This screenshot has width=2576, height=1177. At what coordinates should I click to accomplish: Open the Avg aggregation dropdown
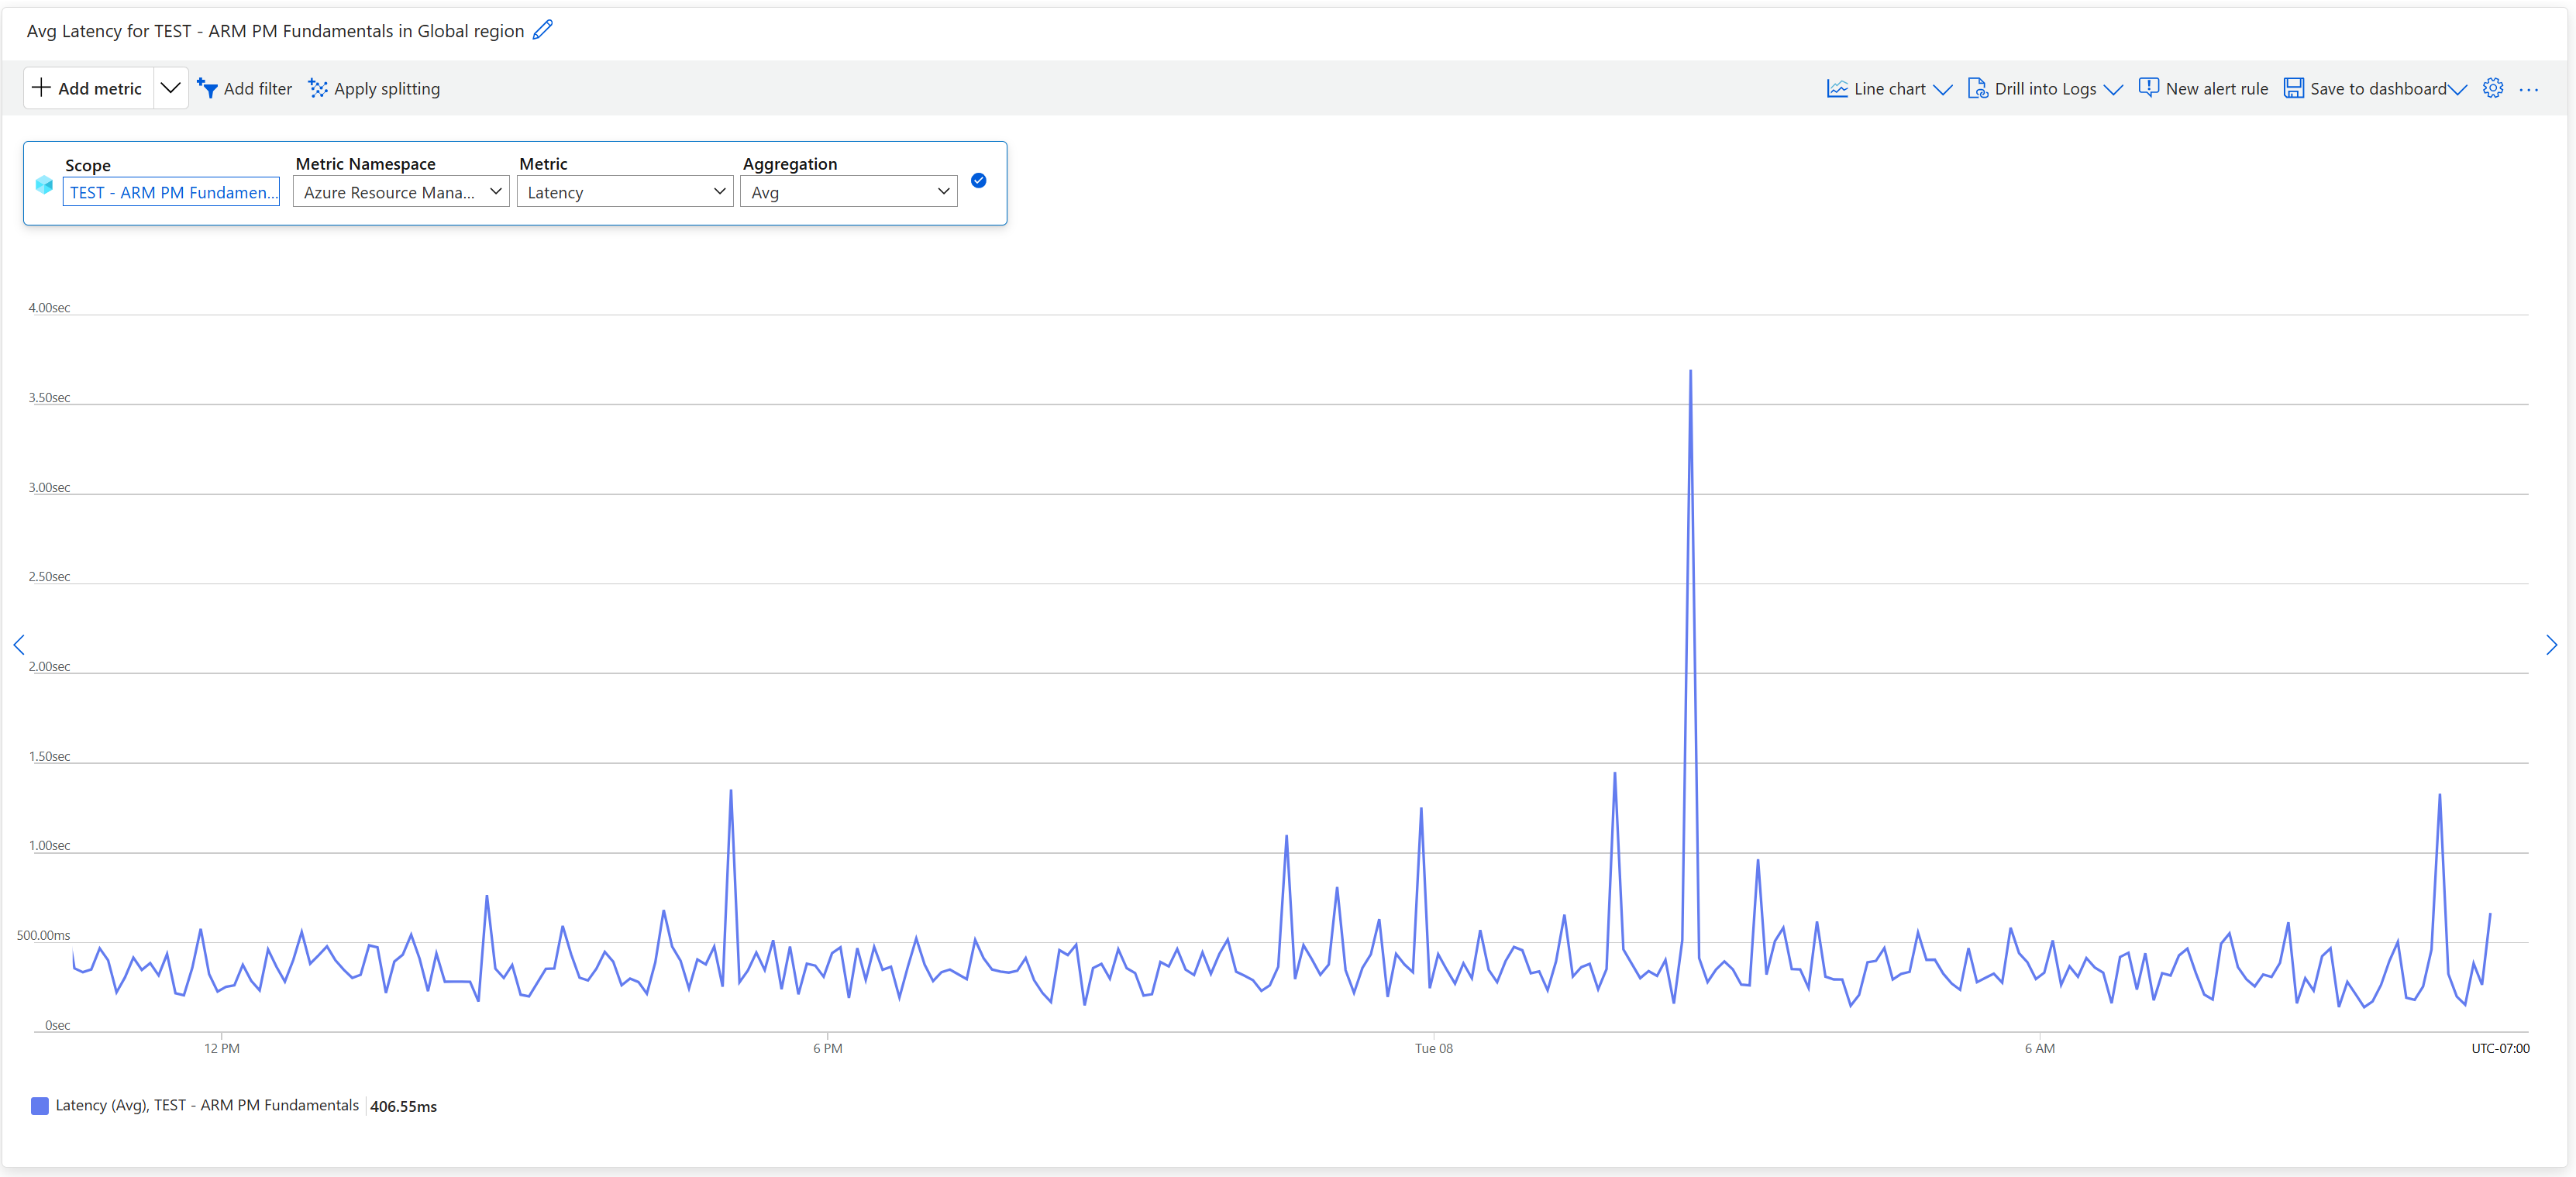[848, 192]
